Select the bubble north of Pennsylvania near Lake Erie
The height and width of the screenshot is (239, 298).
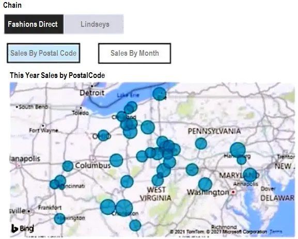(159, 93)
